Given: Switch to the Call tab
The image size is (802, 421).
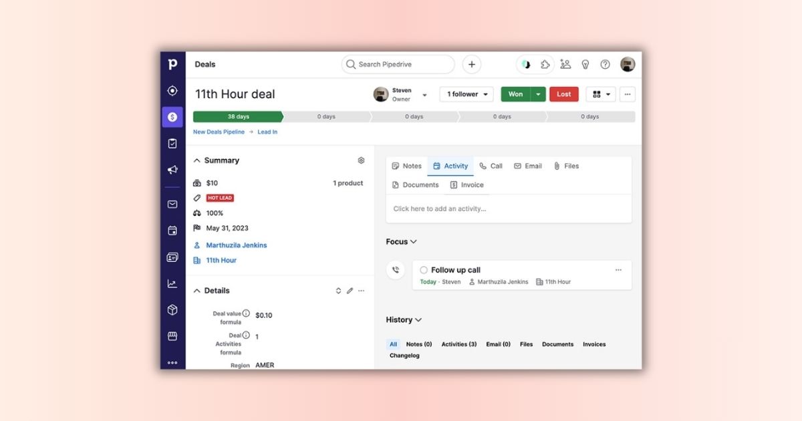Looking at the screenshot, I should [x=491, y=166].
